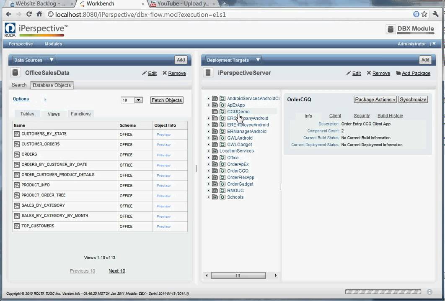Click the view icon beside TOP_CUSTOMERS

pyautogui.click(x=17, y=226)
